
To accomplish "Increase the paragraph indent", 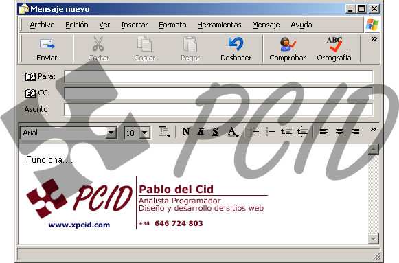I will [x=302, y=132].
